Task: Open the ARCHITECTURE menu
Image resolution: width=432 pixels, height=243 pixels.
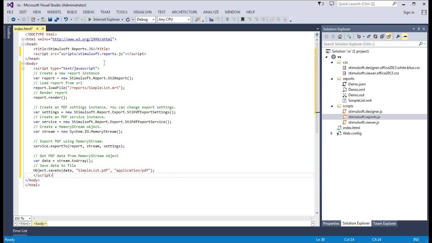Action: click(184, 12)
